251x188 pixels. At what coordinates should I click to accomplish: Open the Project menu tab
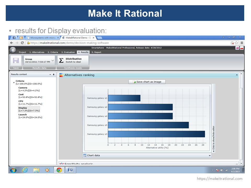(22, 52)
